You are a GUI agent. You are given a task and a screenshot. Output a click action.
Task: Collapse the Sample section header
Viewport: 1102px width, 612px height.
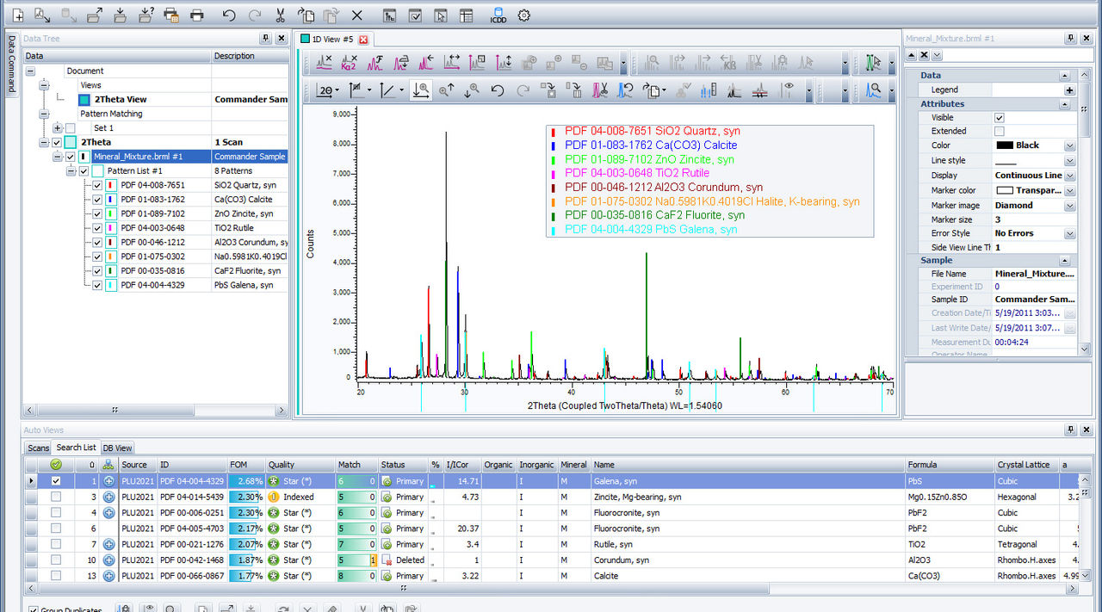click(x=1065, y=260)
